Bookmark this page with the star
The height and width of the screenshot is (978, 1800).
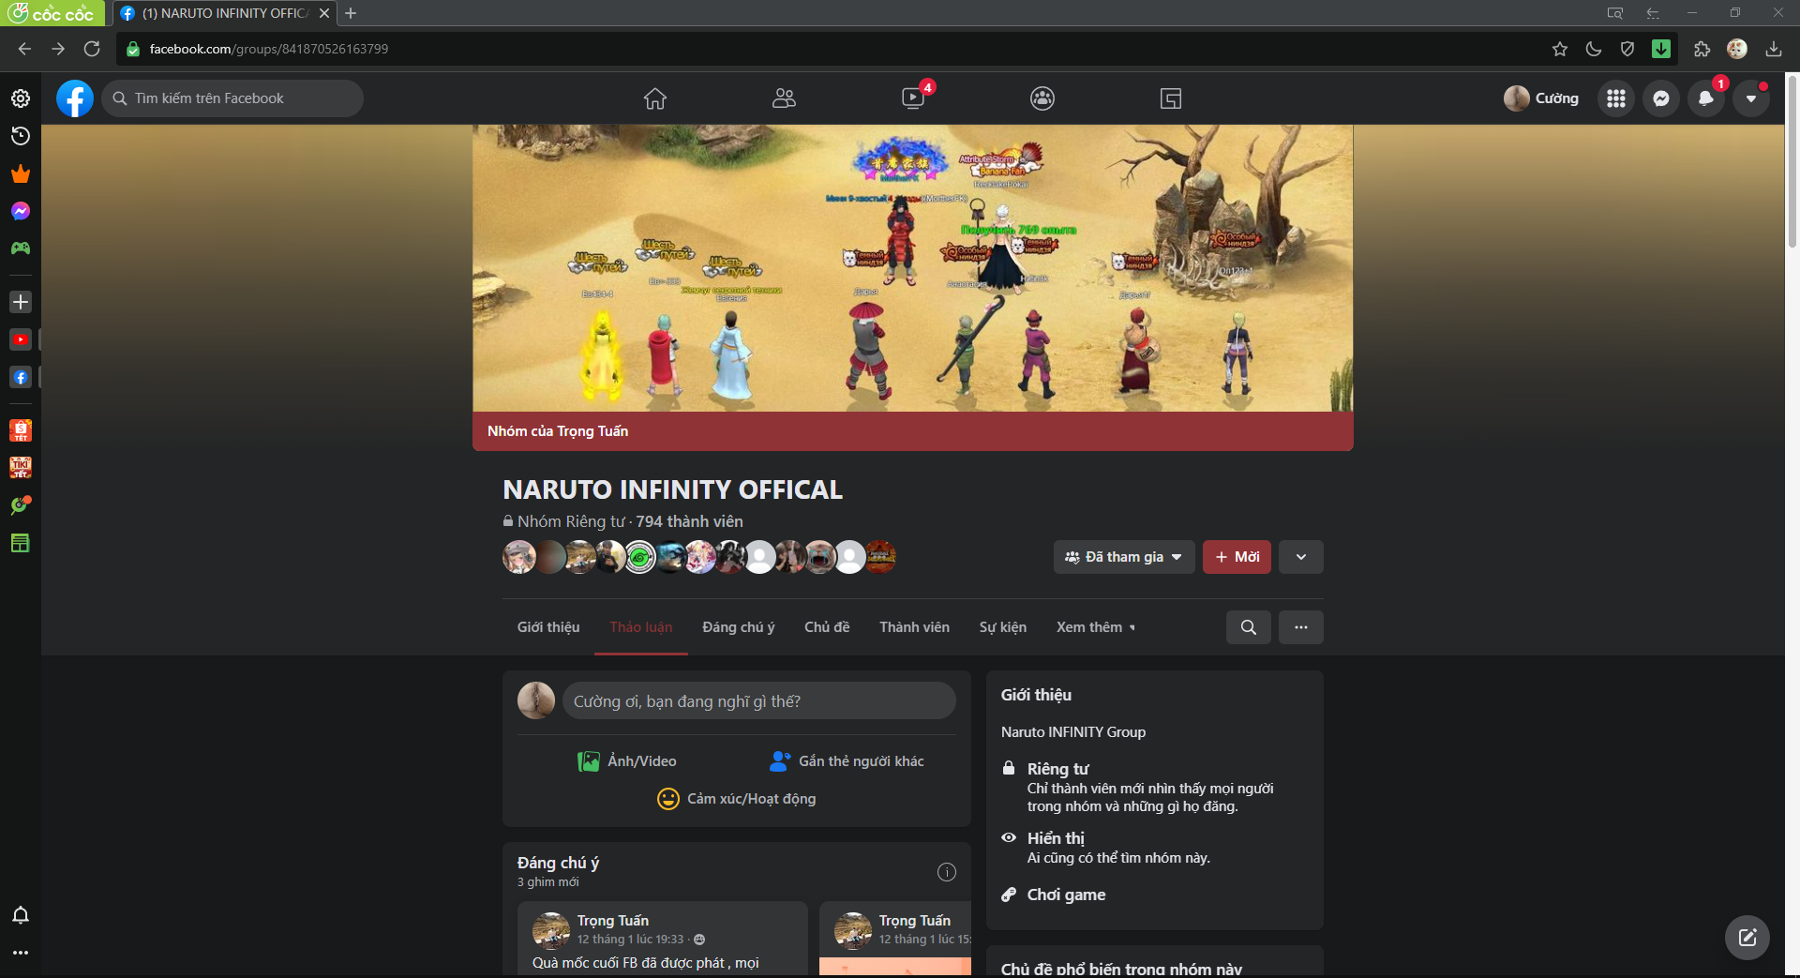click(x=1560, y=49)
